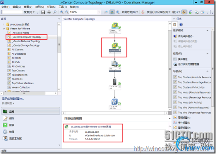
Task: Expand the UNIX/Linux 计算机 tree folder
Action: point(4,24)
